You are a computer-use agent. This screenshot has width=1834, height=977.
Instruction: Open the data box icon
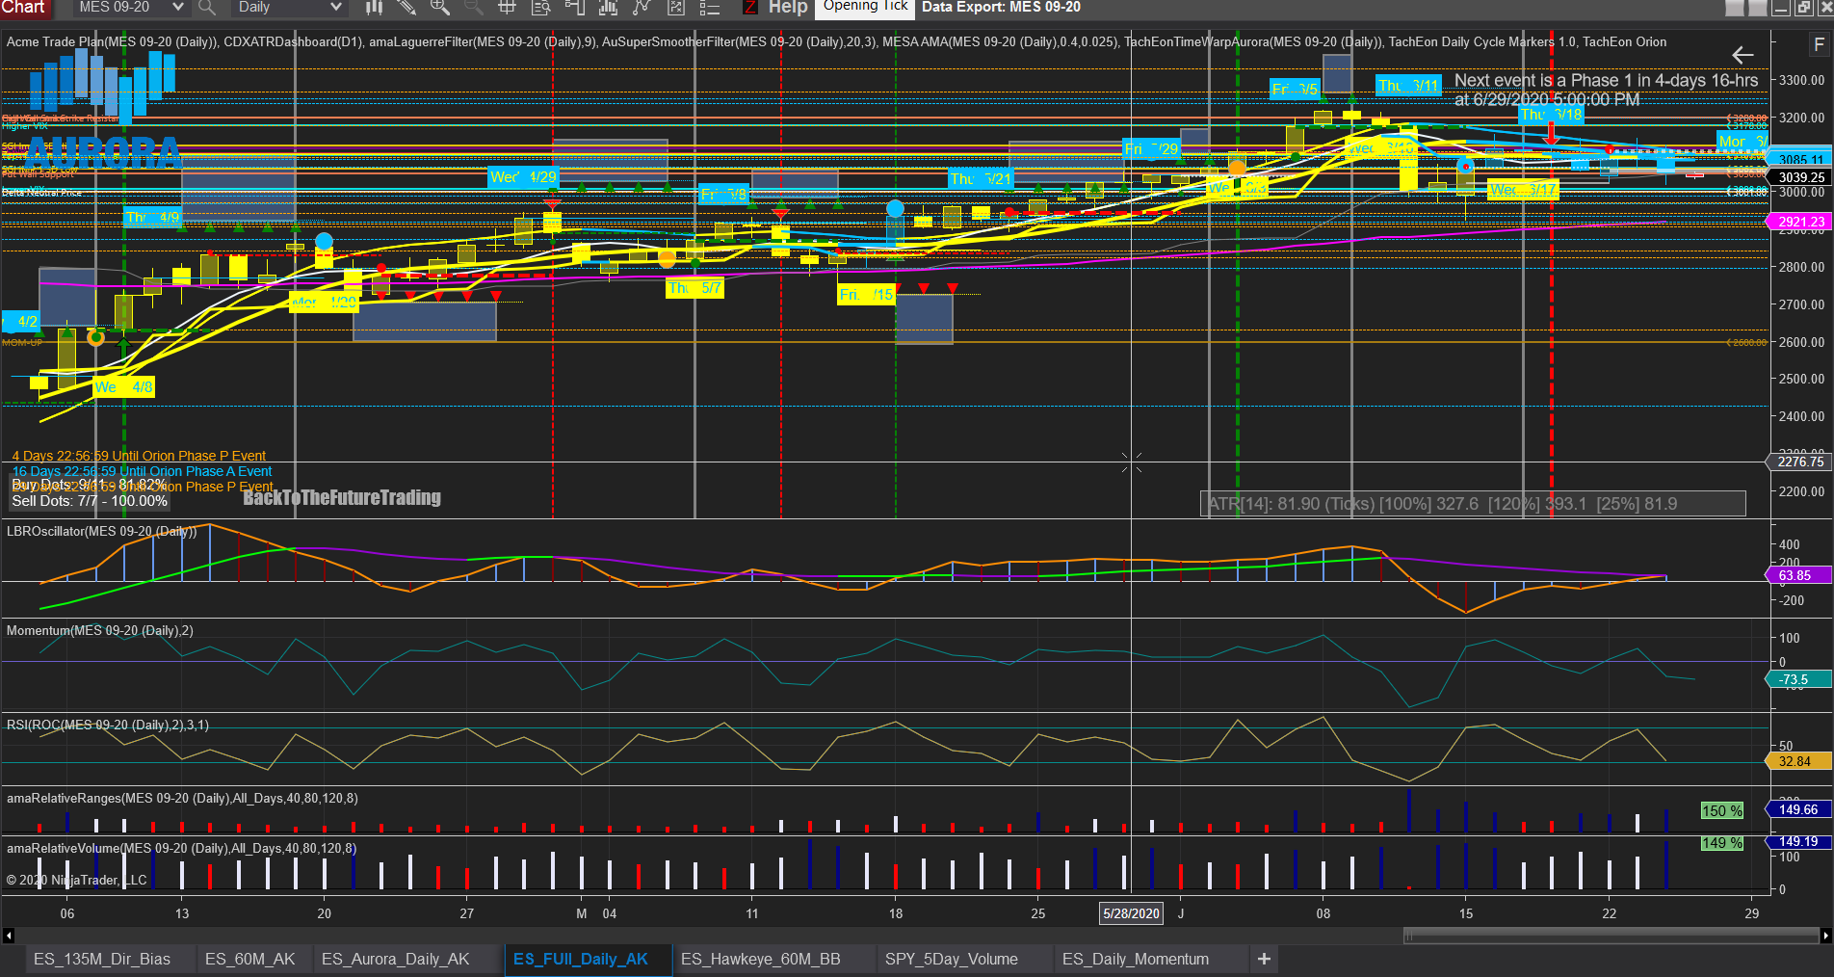540,8
